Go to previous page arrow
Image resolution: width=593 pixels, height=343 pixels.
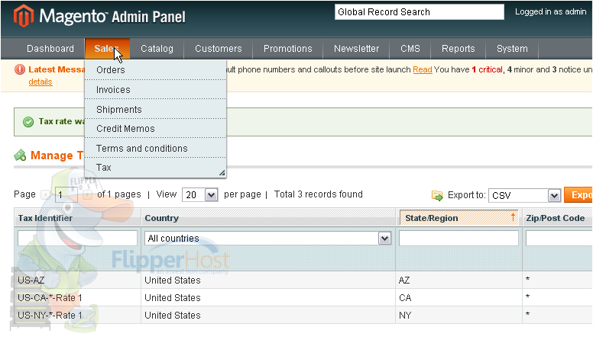click(46, 194)
